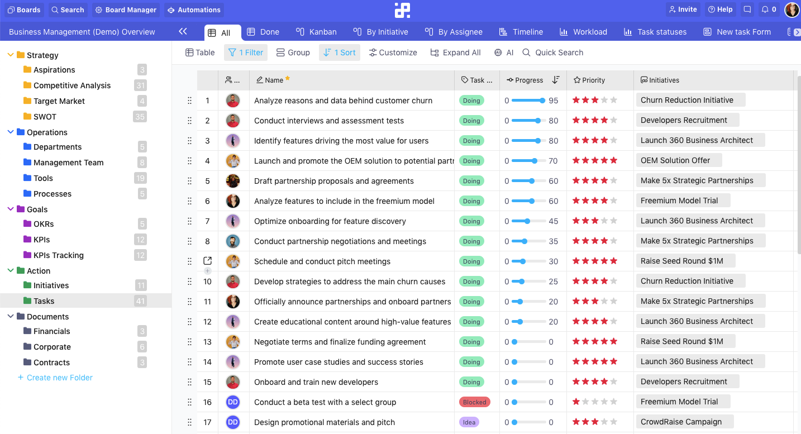Click Expand All in the toolbar
Screen dimensions: 801x434
point(455,52)
